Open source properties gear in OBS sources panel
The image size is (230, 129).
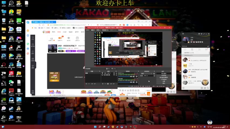pyautogui.click(x=108, y=84)
